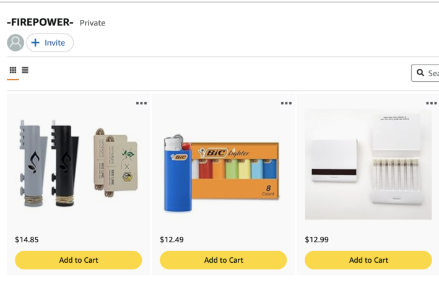Click the Private list privacy label
439x282 pixels.
pos(92,23)
